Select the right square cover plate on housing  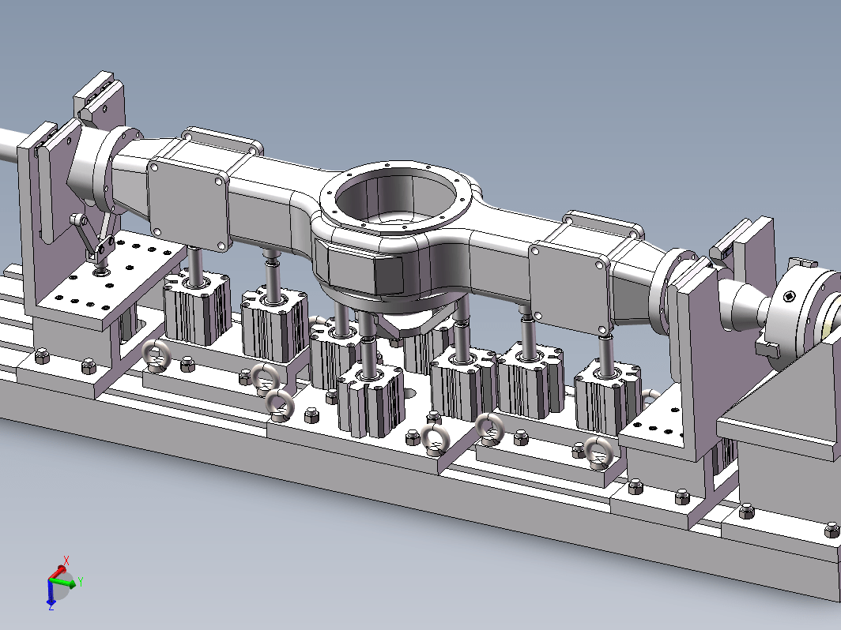tap(570, 287)
